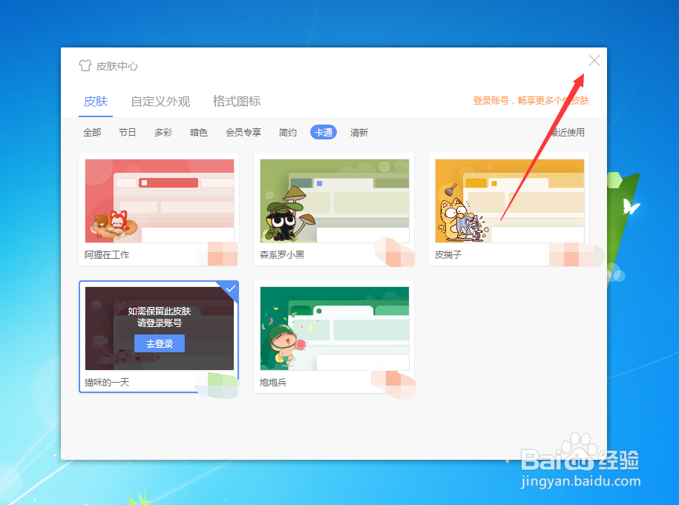Filter skins by 节日
The width and height of the screenshot is (679, 505).
point(128,133)
